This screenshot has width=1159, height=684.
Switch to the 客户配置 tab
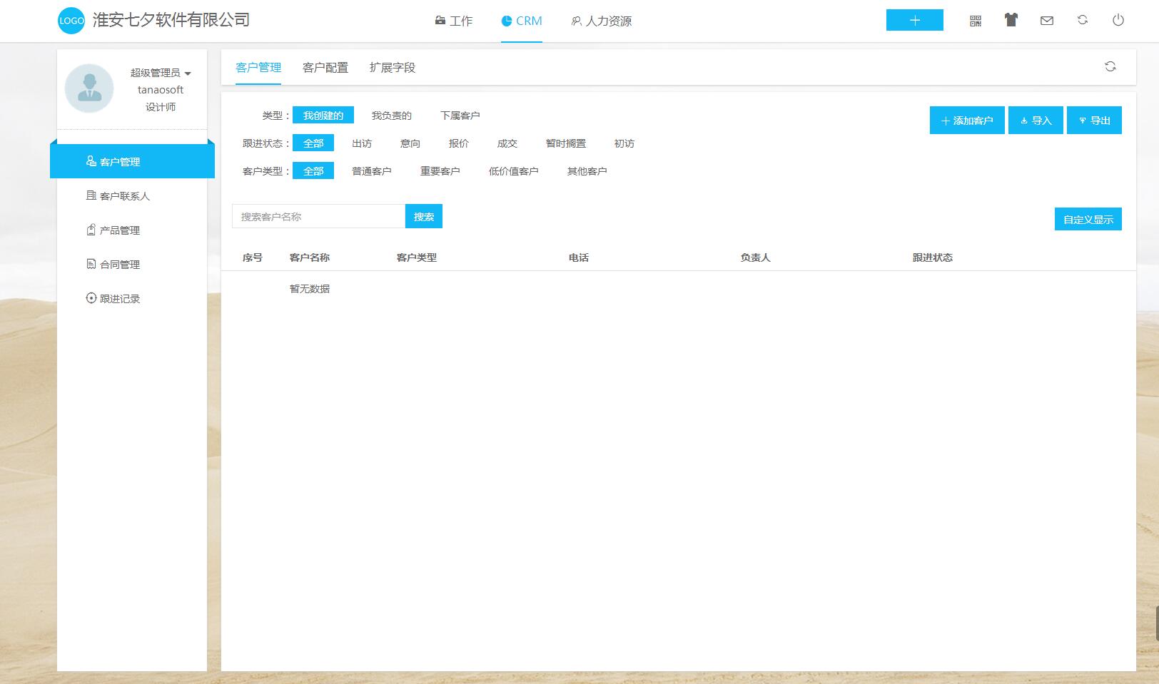click(x=325, y=68)
